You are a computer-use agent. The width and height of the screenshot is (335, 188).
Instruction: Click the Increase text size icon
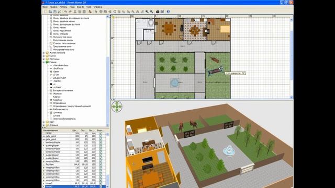click(128, 11)
